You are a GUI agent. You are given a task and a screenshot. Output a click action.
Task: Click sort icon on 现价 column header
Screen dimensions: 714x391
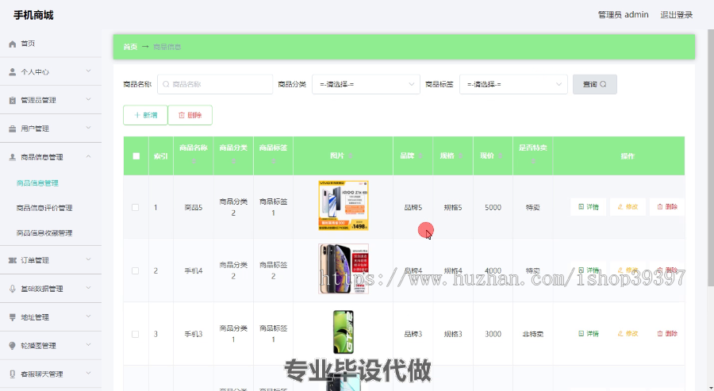(500, 155)
